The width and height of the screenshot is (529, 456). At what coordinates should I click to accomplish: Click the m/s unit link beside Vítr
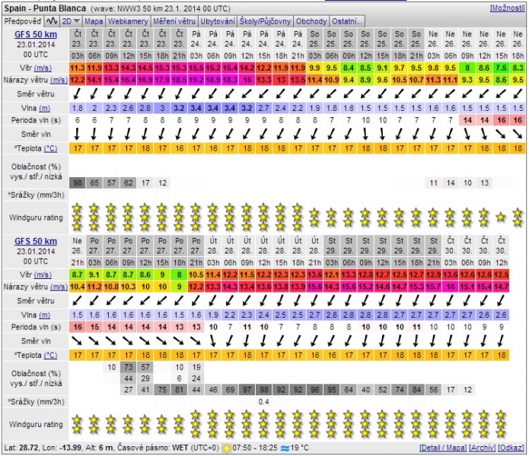[57, 68]
